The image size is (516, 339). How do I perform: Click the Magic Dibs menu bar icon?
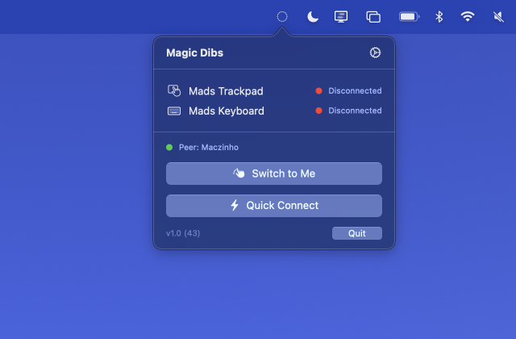tap(282, 16)
